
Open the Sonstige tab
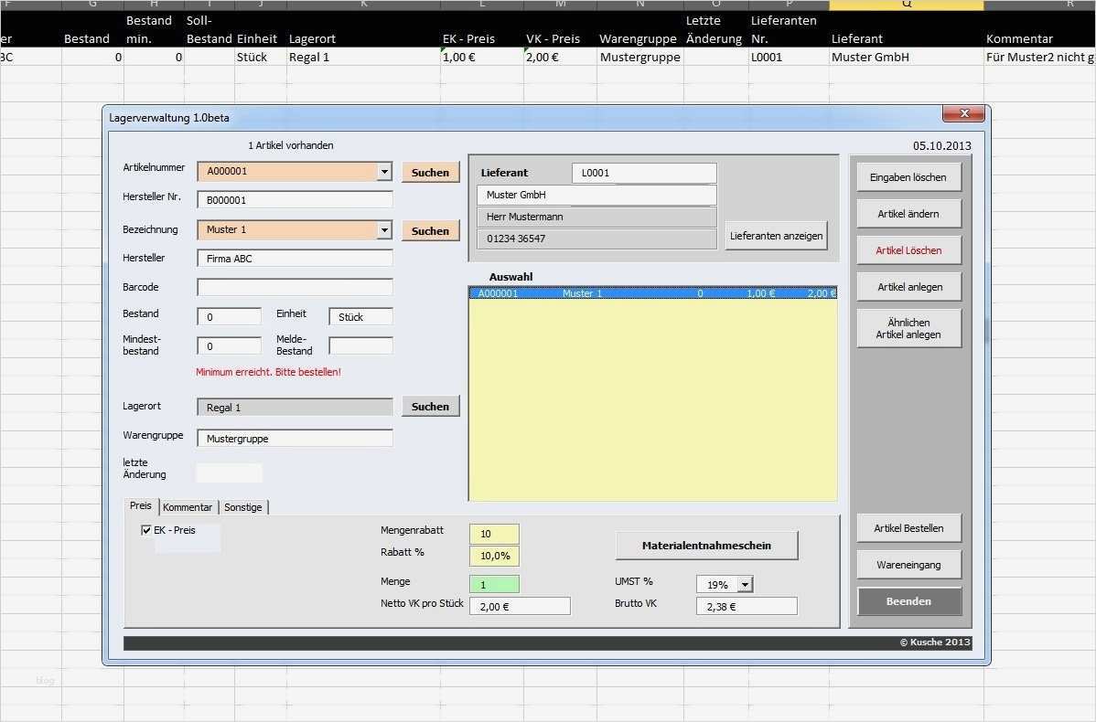click(243, 507)
